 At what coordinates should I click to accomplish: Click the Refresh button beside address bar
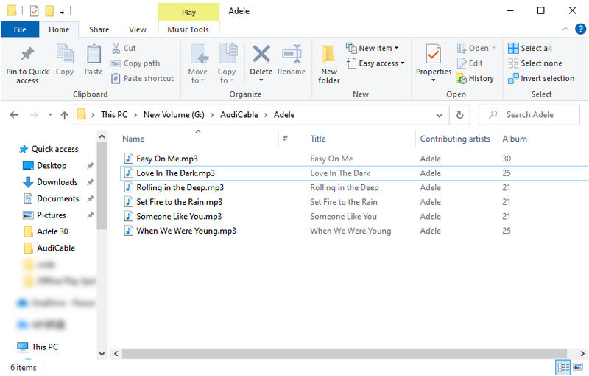click(459, 115)
